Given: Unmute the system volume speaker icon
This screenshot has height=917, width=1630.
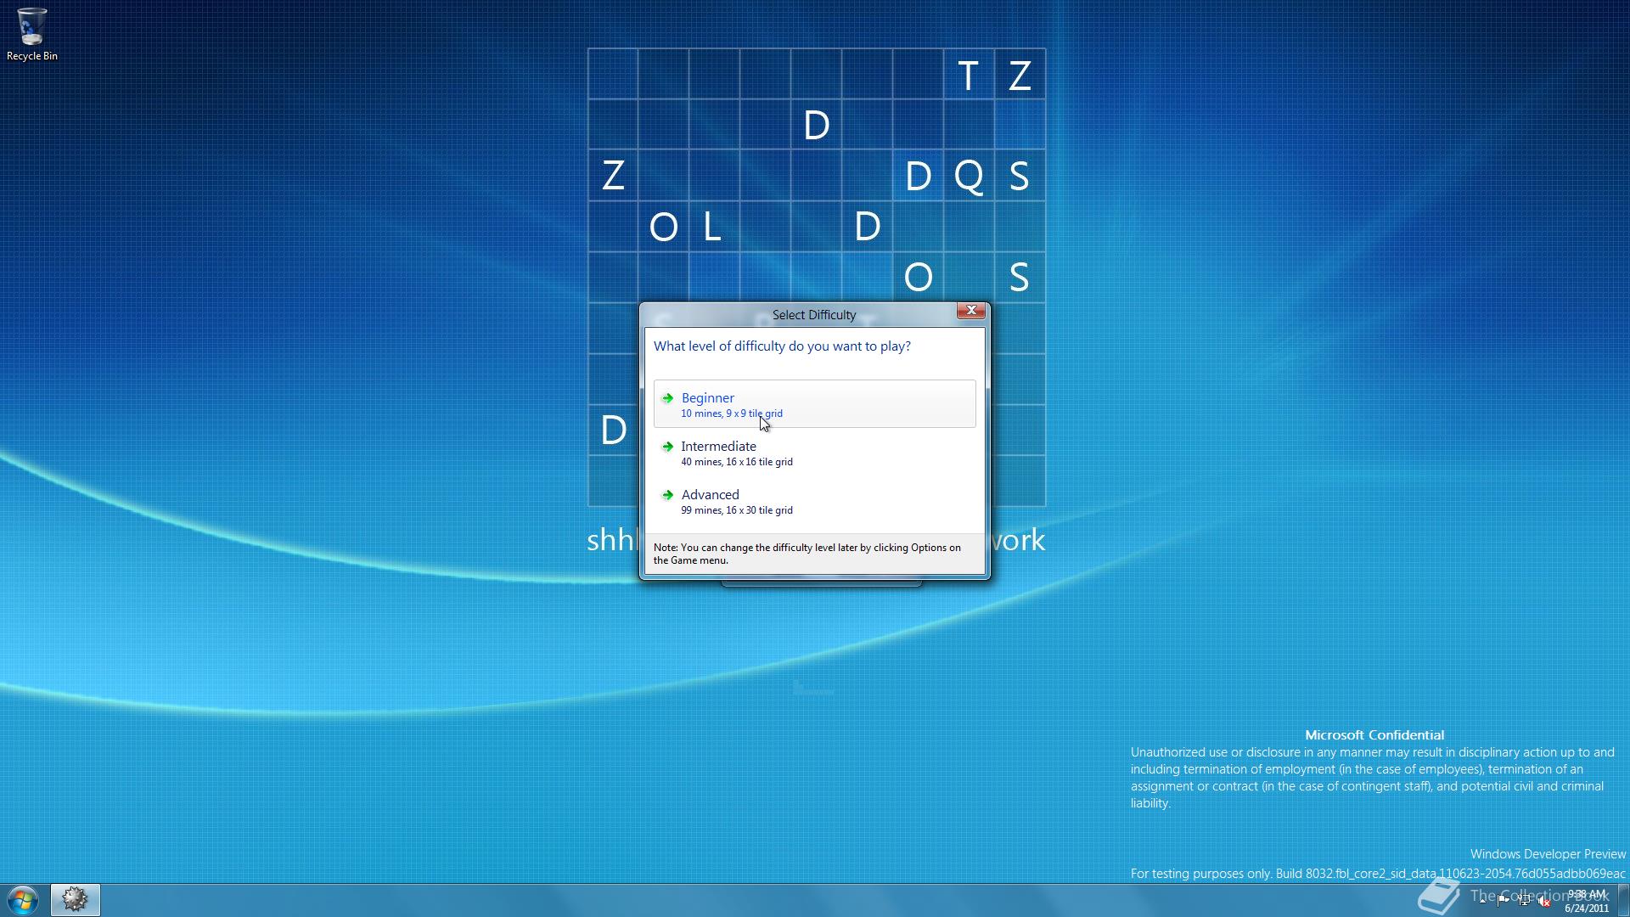Looking at the screenshot, I should tap(1543, 903).
